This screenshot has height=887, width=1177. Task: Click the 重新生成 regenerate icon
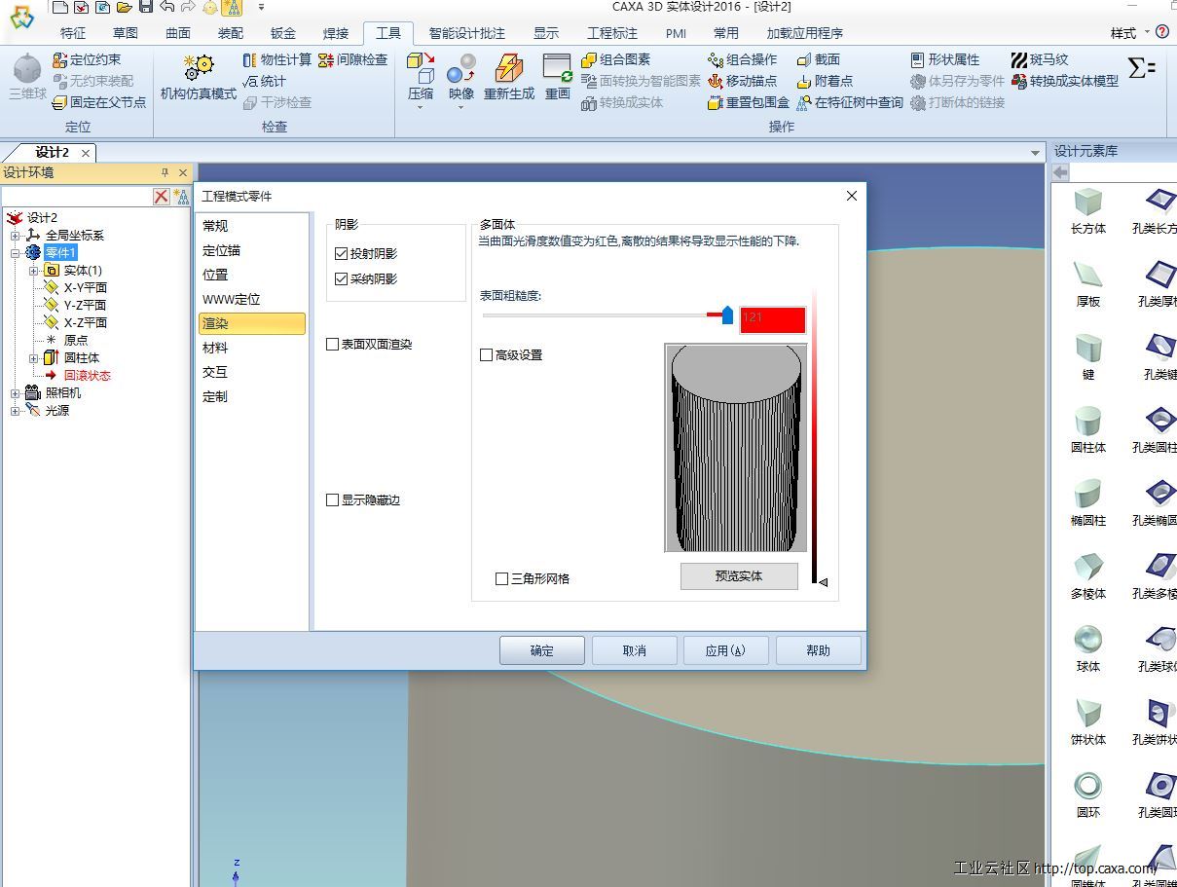point(508,69)
